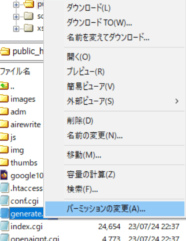Click 簡易ビューア(V) menu item
Image resolution: width=186 pixels, height=241 pixels.
pyautogui.click(x=91, y=86)
